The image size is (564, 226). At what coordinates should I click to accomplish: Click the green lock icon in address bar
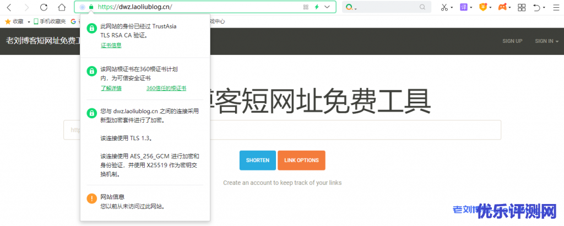click(x=91, y=7)
